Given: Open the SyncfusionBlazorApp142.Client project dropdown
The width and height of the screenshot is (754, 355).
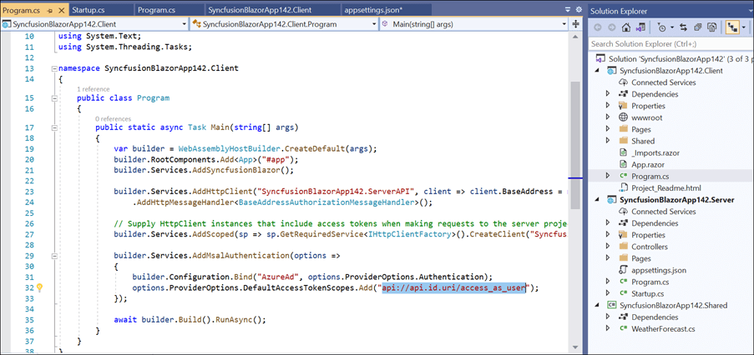Looking at the screenshot, I should pos(181,25).
